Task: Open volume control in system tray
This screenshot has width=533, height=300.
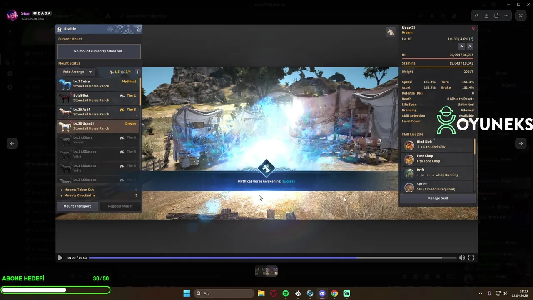Action: pos(505,293)
